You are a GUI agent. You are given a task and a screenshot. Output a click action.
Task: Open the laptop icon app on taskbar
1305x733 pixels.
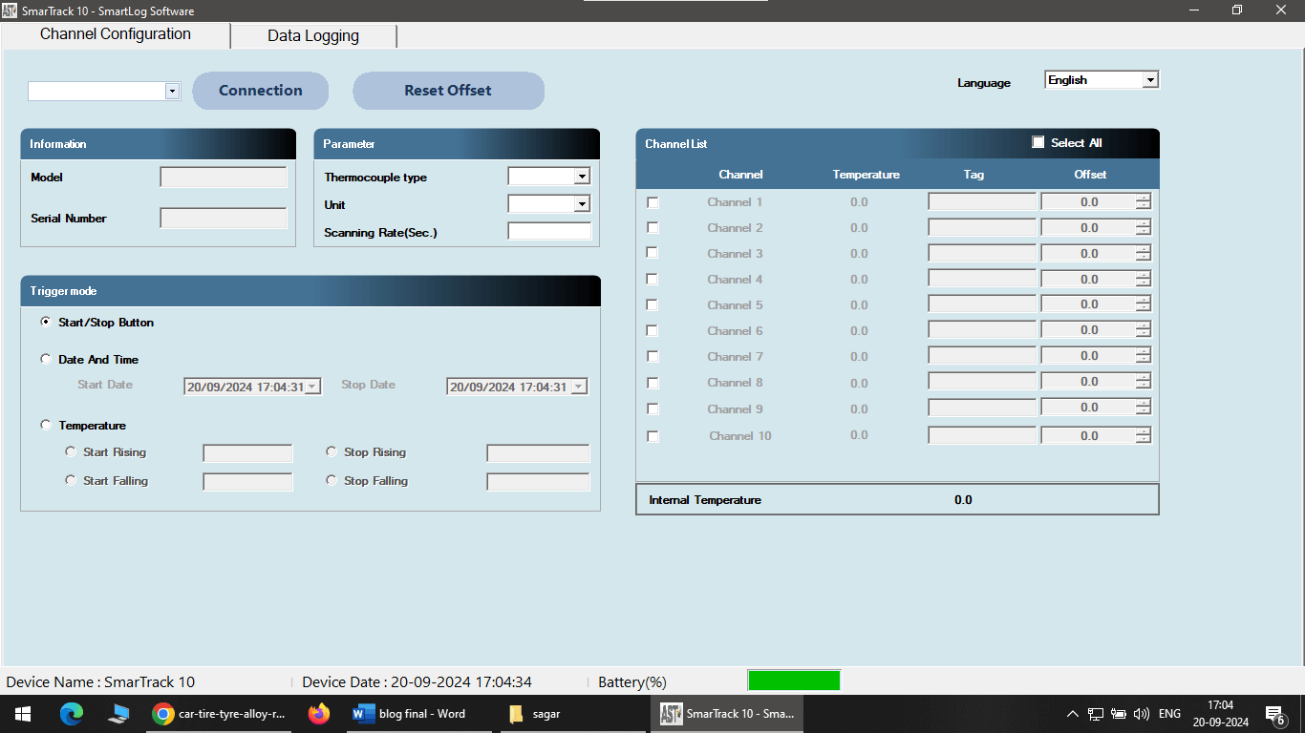pos(118,714)
